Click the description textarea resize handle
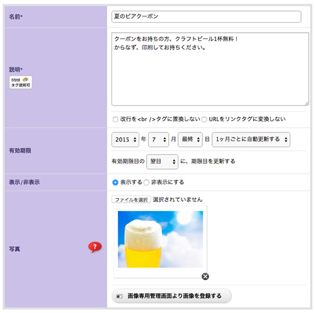 point(307,103)
